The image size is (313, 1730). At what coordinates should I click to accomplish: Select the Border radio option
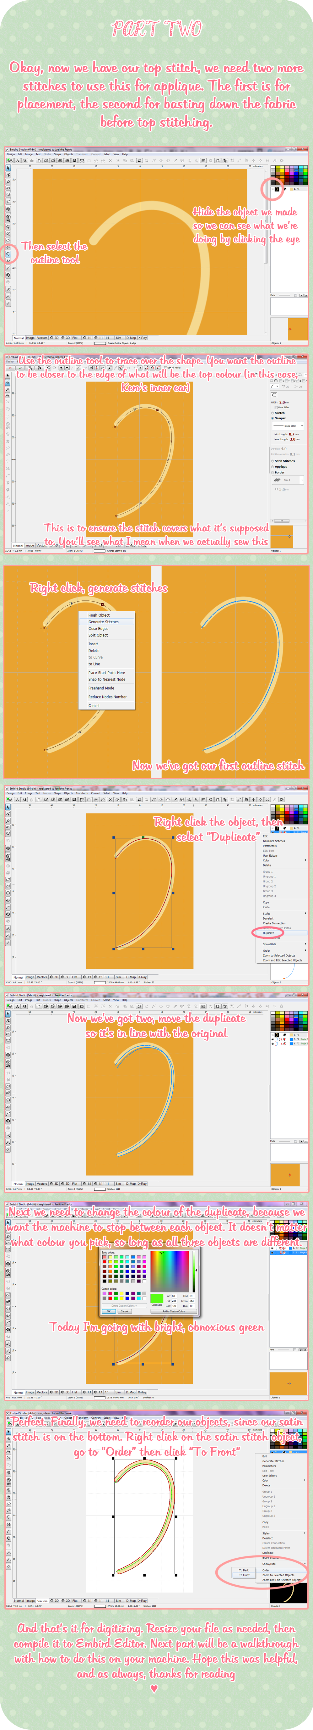coord(279,472)
